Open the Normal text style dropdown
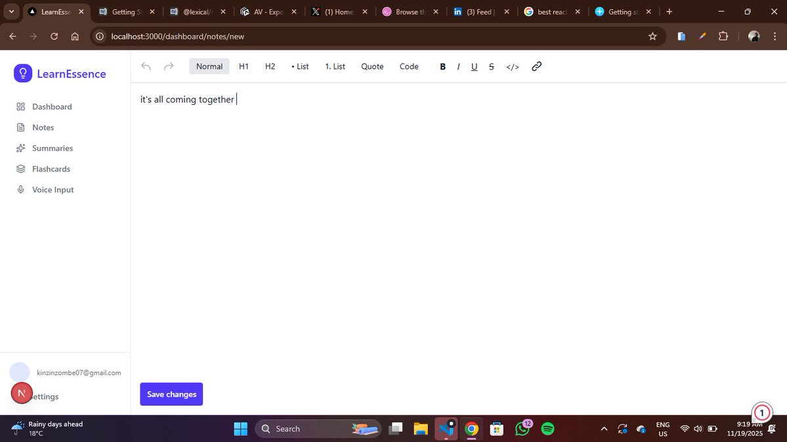 pyautogui.click(x=209, y=66)
